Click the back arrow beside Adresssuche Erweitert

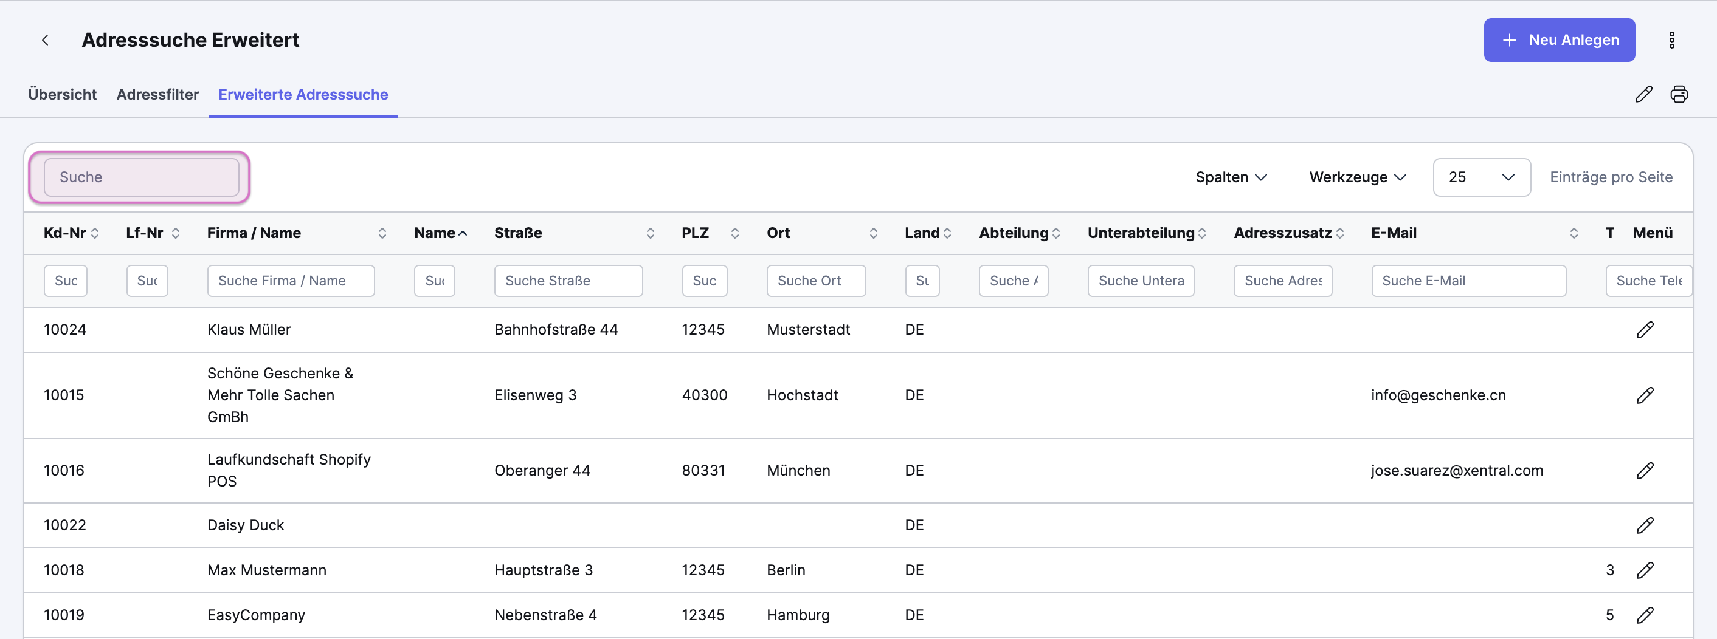(x=46, y=40)
